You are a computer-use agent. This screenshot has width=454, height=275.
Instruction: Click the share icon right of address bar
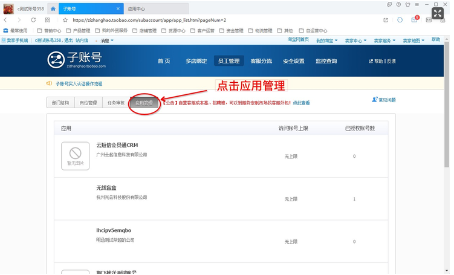386,20
